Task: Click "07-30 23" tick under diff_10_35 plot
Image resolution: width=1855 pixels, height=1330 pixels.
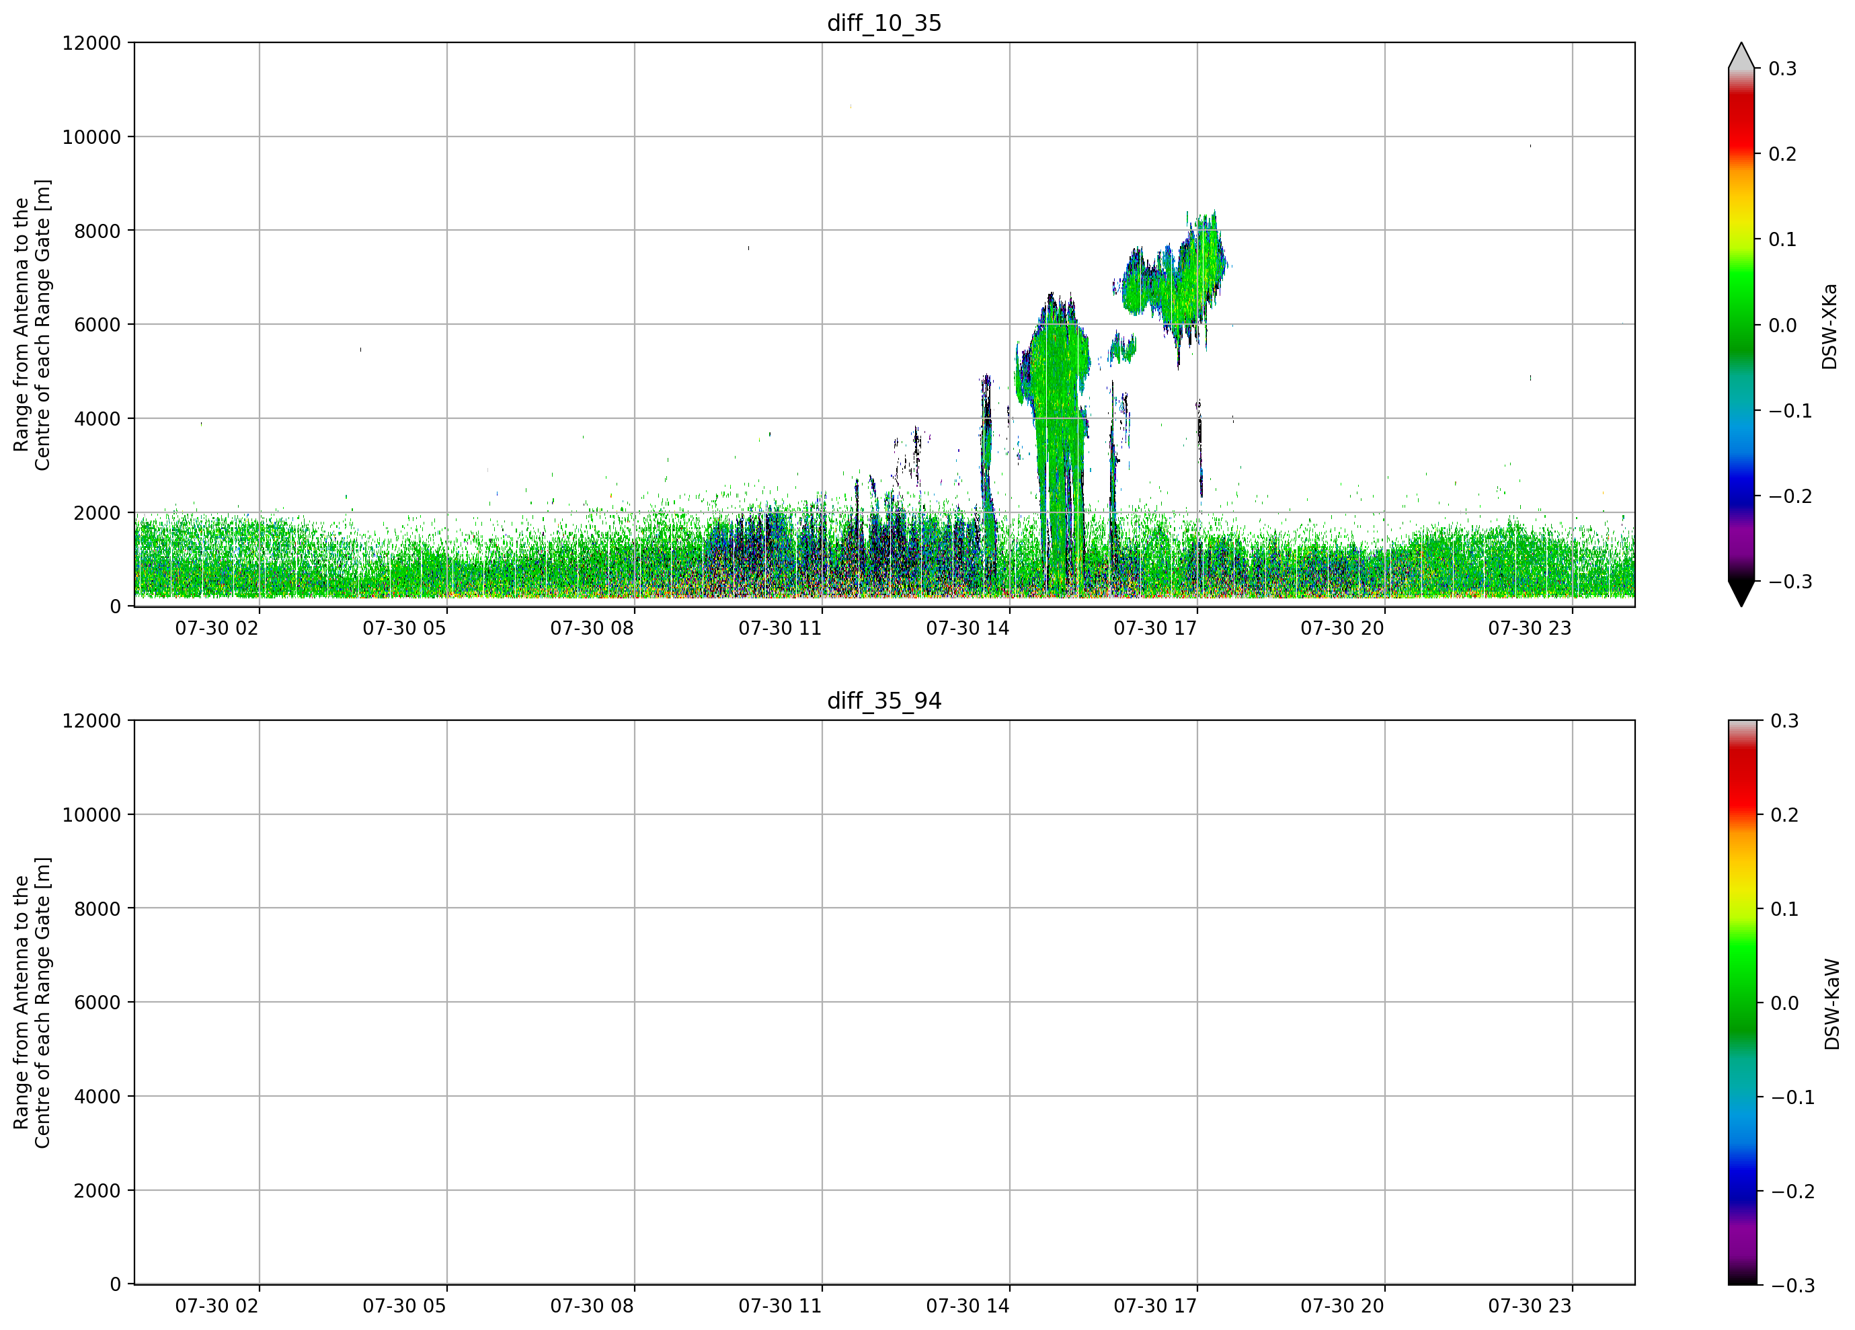Action: [1530, 628]
